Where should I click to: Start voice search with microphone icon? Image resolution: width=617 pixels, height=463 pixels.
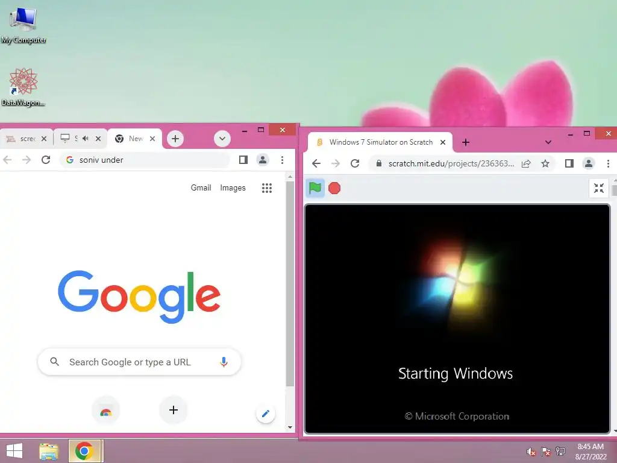pos(224,362)
